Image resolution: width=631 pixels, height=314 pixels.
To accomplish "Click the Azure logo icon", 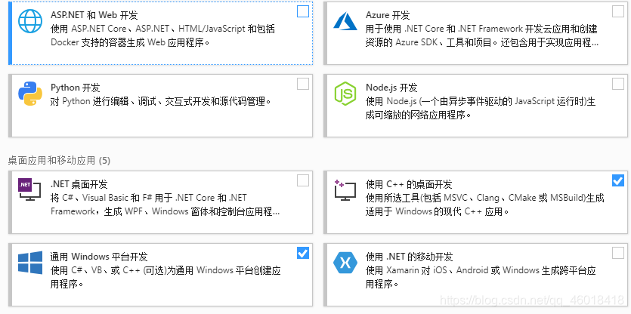I will (345, 21).
